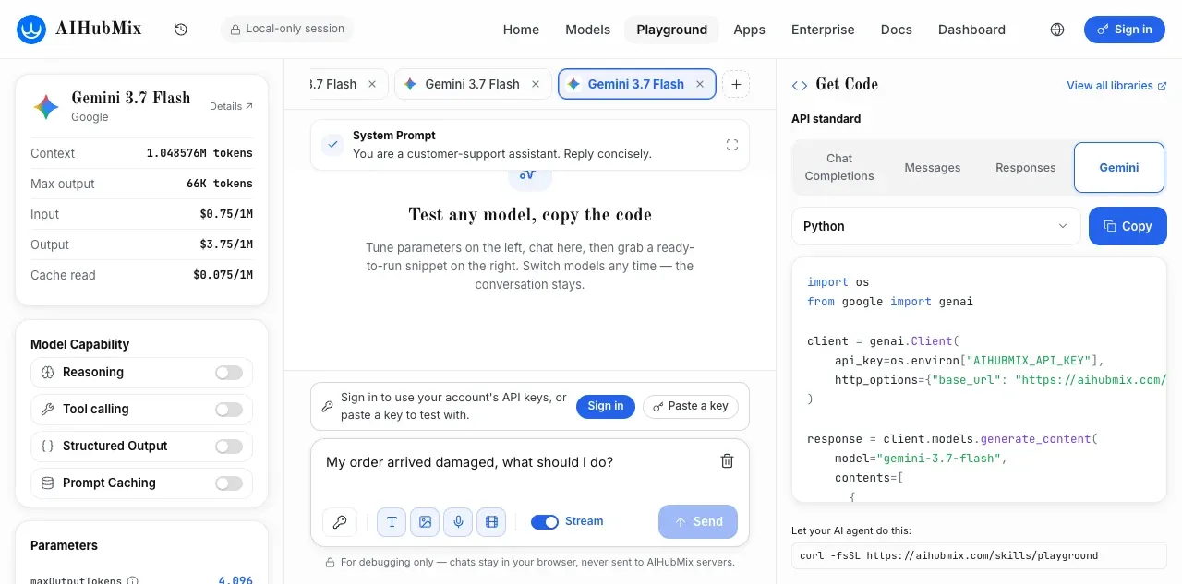The width and height of the screenshot is (1182, 584).
Task: Click the Gemini star logo in model card
Action: coord(46,107)
